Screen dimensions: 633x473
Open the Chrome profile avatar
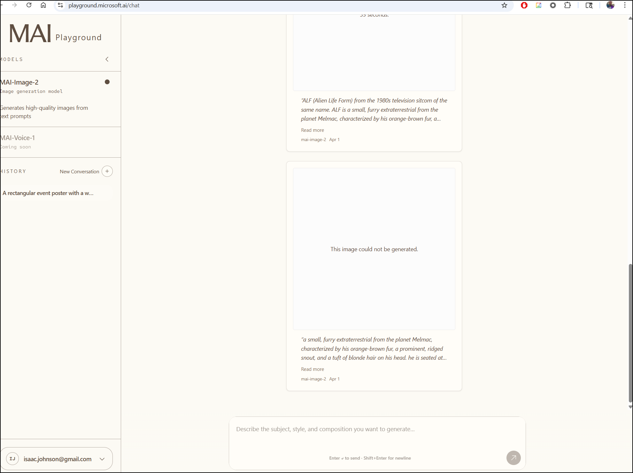[x=610, y=5]
